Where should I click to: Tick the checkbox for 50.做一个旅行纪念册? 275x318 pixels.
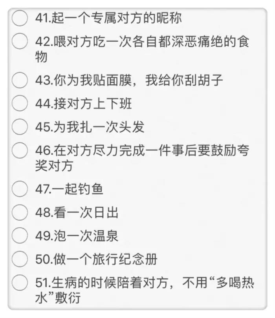[20, 259]
